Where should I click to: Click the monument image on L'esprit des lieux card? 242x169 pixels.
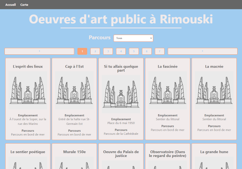[x=28, y=91]
